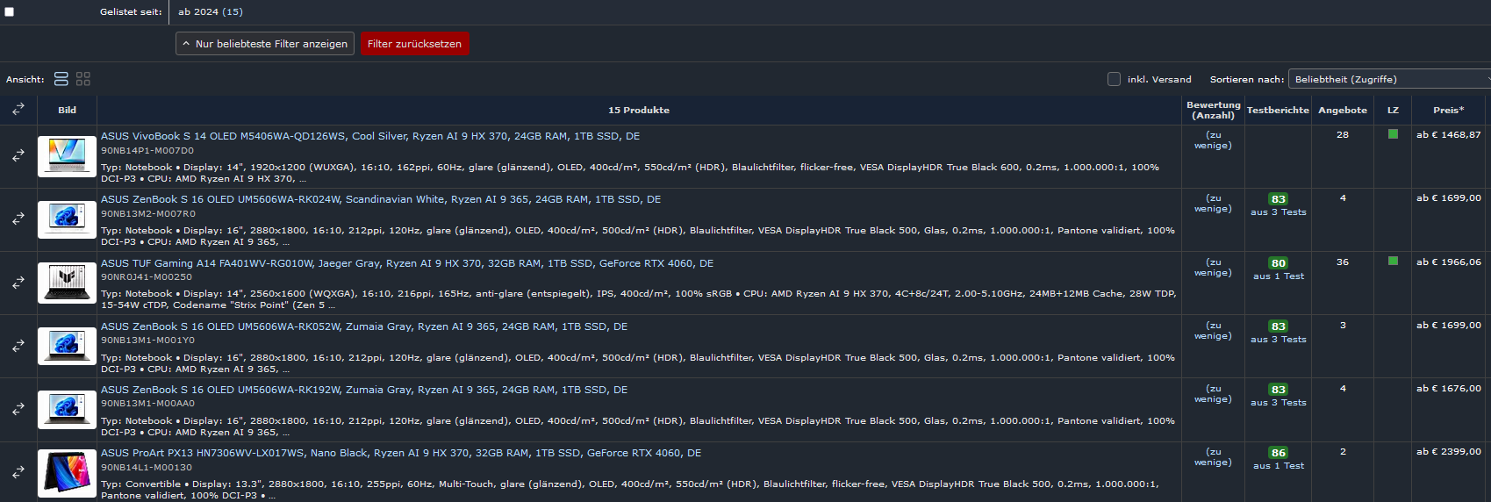Click 'Bild' column header
Image resolution: width=1491 pixels, height=502 pixels.
point(67,110)
